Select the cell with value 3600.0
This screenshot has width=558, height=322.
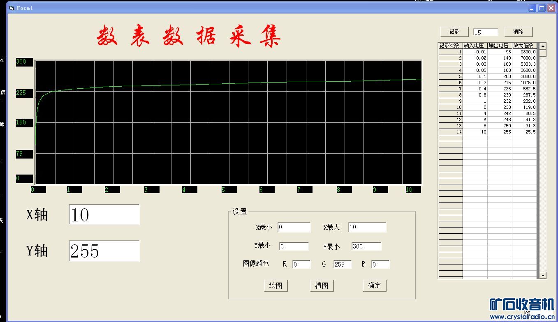[524, 70]
